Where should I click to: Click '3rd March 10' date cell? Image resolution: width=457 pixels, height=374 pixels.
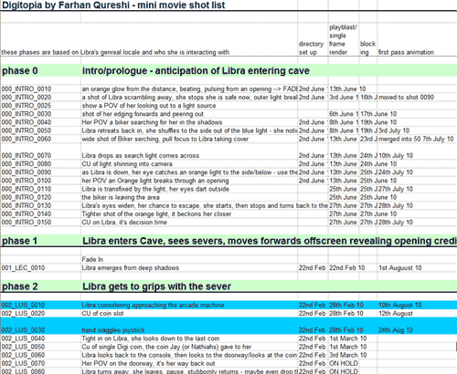point(348,355)
